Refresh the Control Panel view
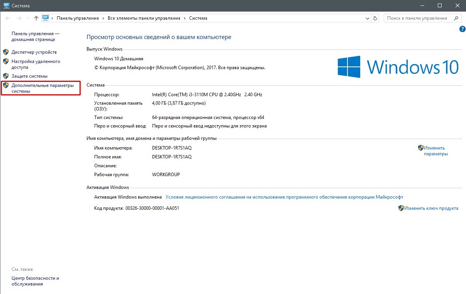 [376, 18]
